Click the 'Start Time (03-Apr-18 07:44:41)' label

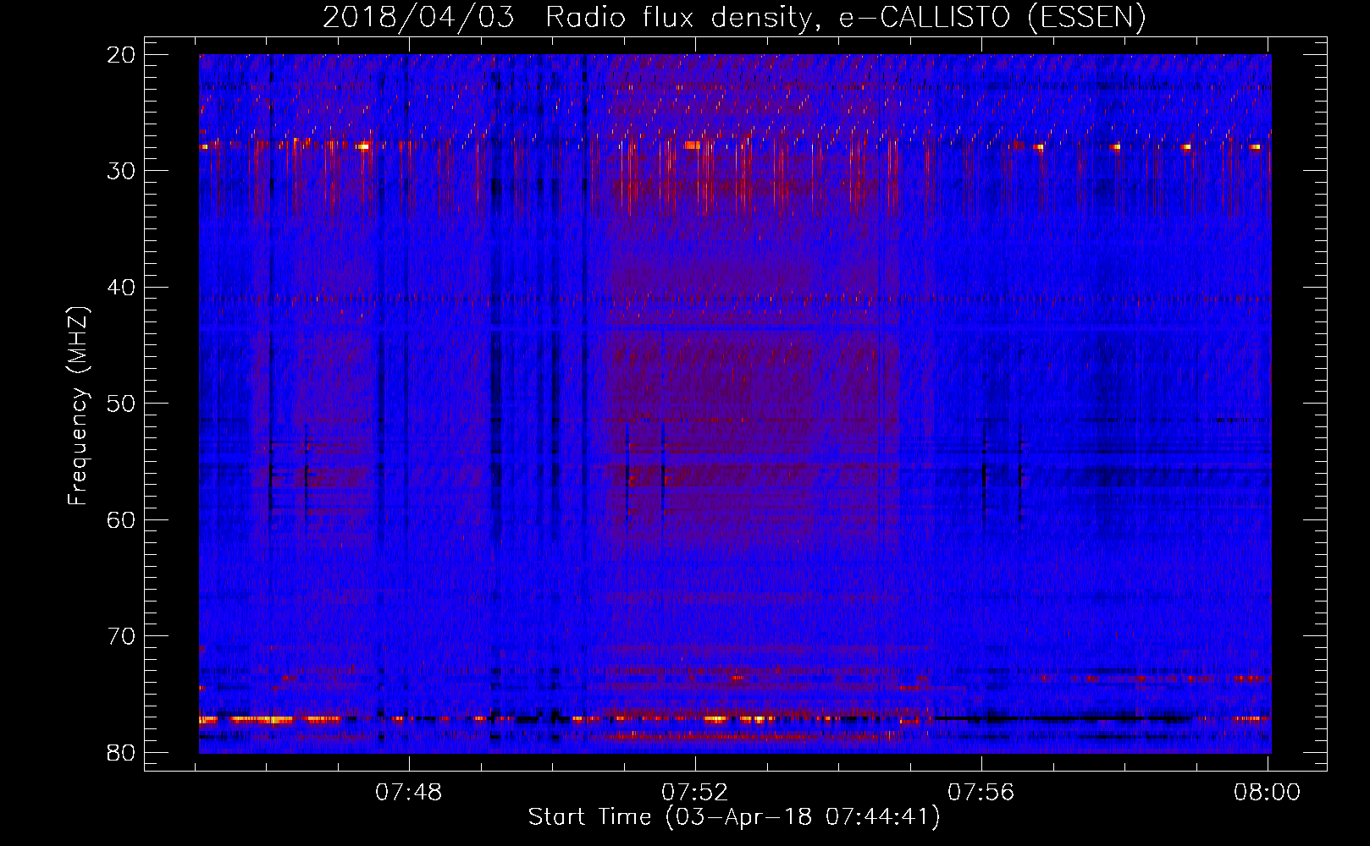tap(734, 817)
